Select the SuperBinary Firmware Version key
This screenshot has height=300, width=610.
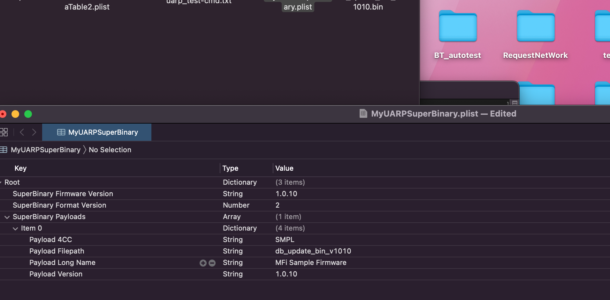pos(63,194)
